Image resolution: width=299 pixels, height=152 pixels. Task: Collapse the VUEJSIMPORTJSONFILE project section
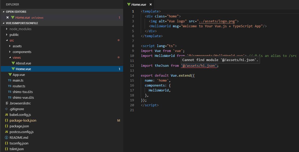click(3, 23)
